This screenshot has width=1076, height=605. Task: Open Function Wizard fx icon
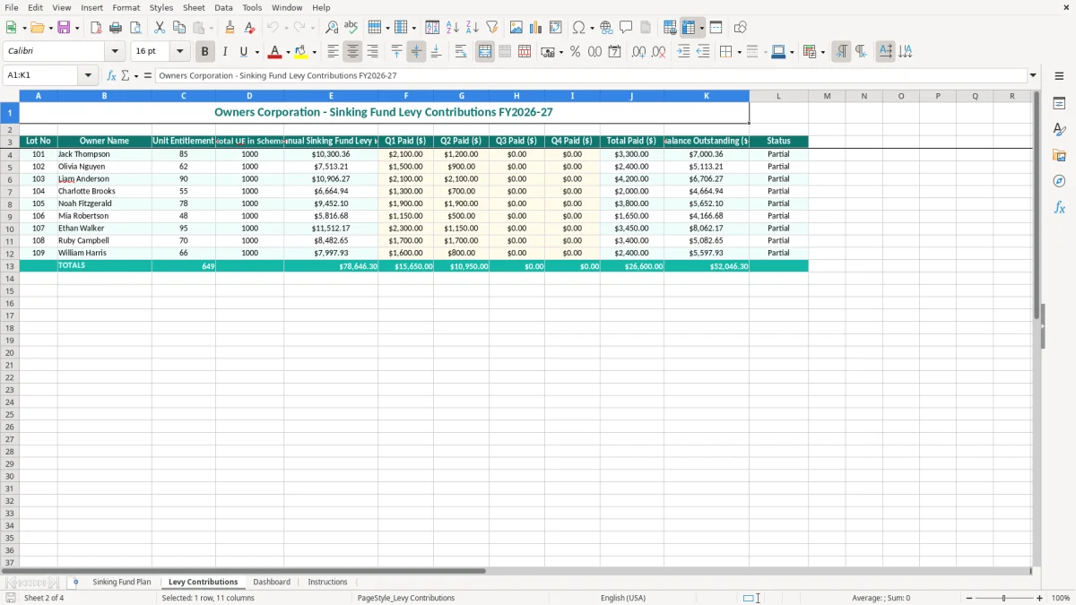point(111,76)
